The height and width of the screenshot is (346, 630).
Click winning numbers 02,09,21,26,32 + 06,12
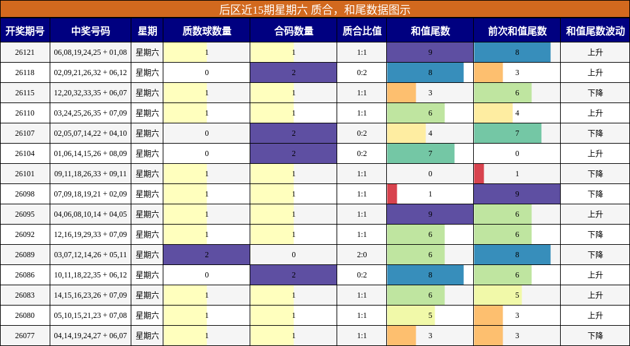[90, 72]
